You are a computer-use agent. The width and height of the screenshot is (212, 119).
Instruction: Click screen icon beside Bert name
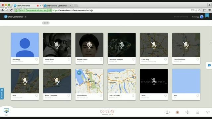(x=36, y=96)
